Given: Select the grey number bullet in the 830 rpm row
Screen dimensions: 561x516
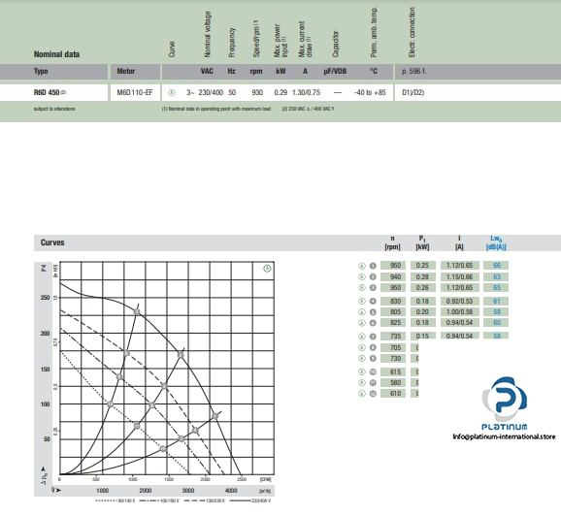Looking at the screenshot, I should coord(373,301).
